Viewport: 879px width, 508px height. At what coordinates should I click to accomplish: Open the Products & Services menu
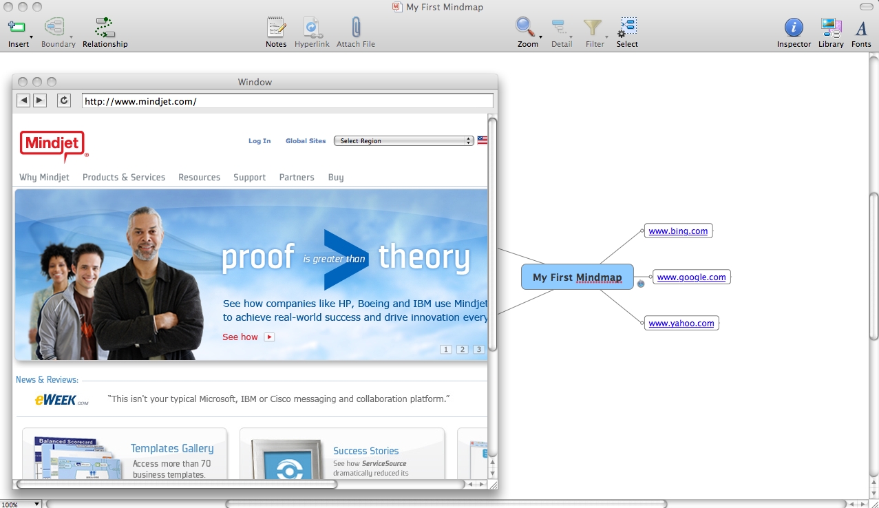(123, 177)
